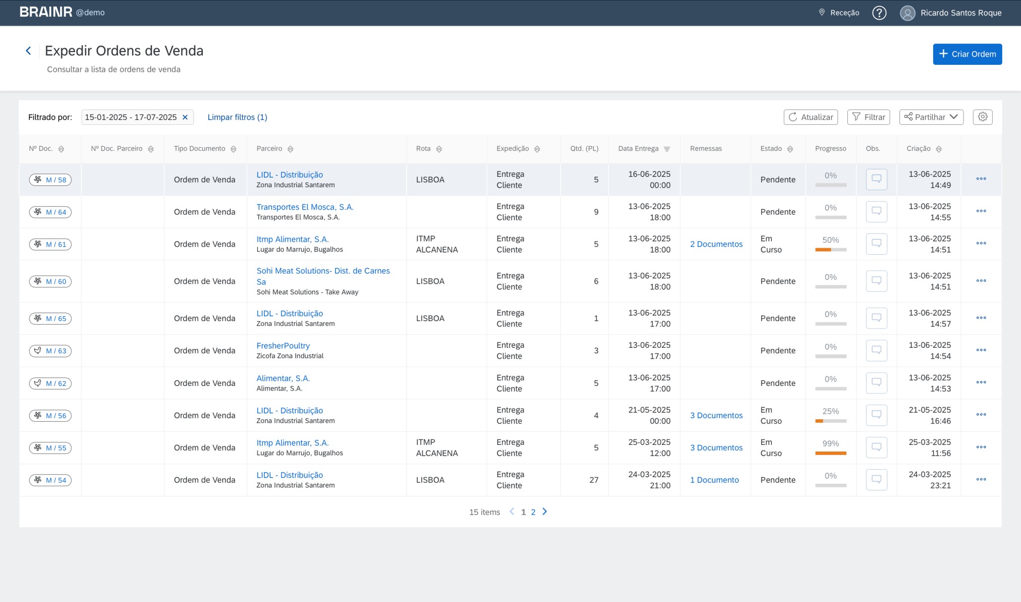The image size is (1021, 602).
Task: Open Transportes El Mosca, S.A. partner link
Action: [x=305, y=207]
